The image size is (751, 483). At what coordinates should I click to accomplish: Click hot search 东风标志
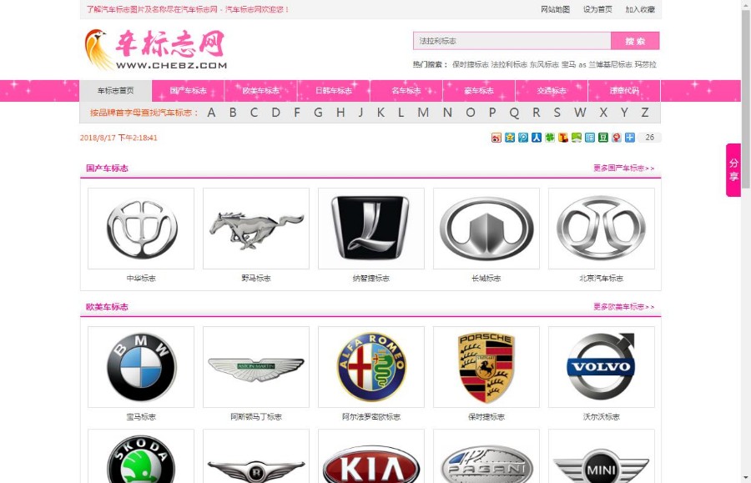(544, 64)
